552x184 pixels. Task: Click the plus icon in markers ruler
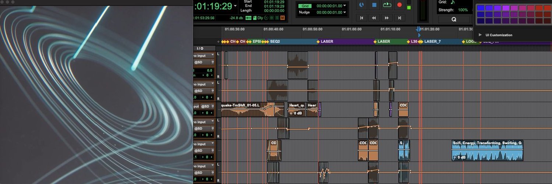[x=218, y=42]
